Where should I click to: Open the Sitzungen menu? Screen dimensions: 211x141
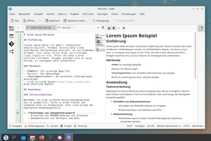[x=103, y=14]
